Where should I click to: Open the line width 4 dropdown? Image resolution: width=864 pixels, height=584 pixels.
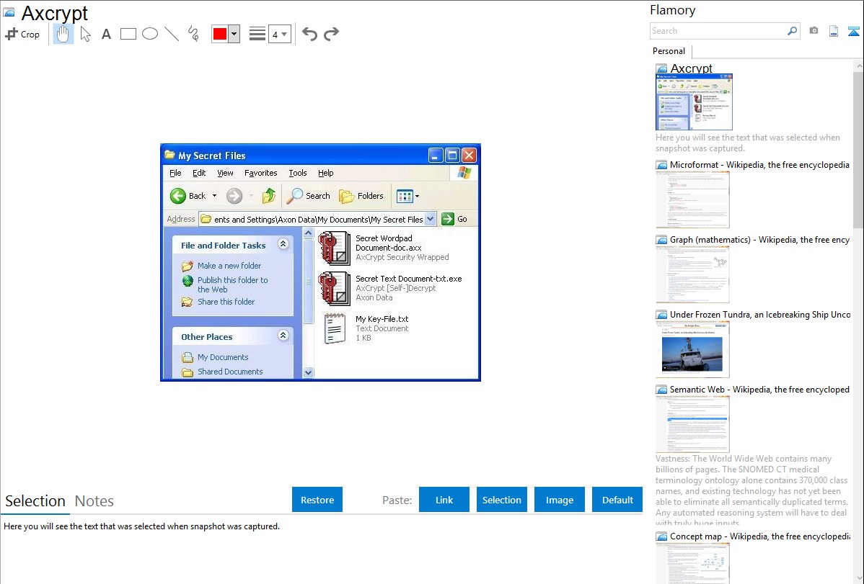pos(280,34)
